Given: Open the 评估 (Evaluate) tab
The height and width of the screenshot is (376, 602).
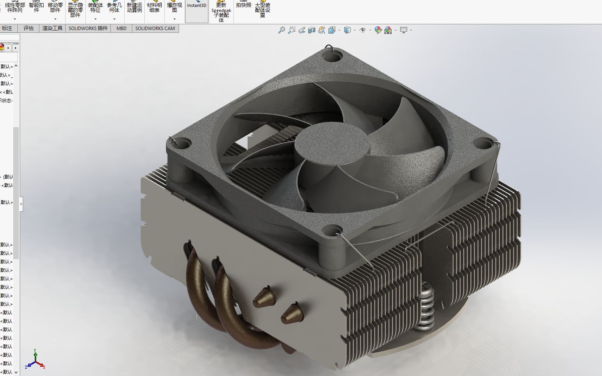Looking at the screenshot, I should tap(28, 28).
